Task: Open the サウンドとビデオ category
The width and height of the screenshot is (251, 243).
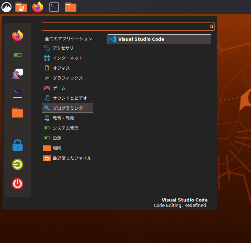Action: point(67,98)
